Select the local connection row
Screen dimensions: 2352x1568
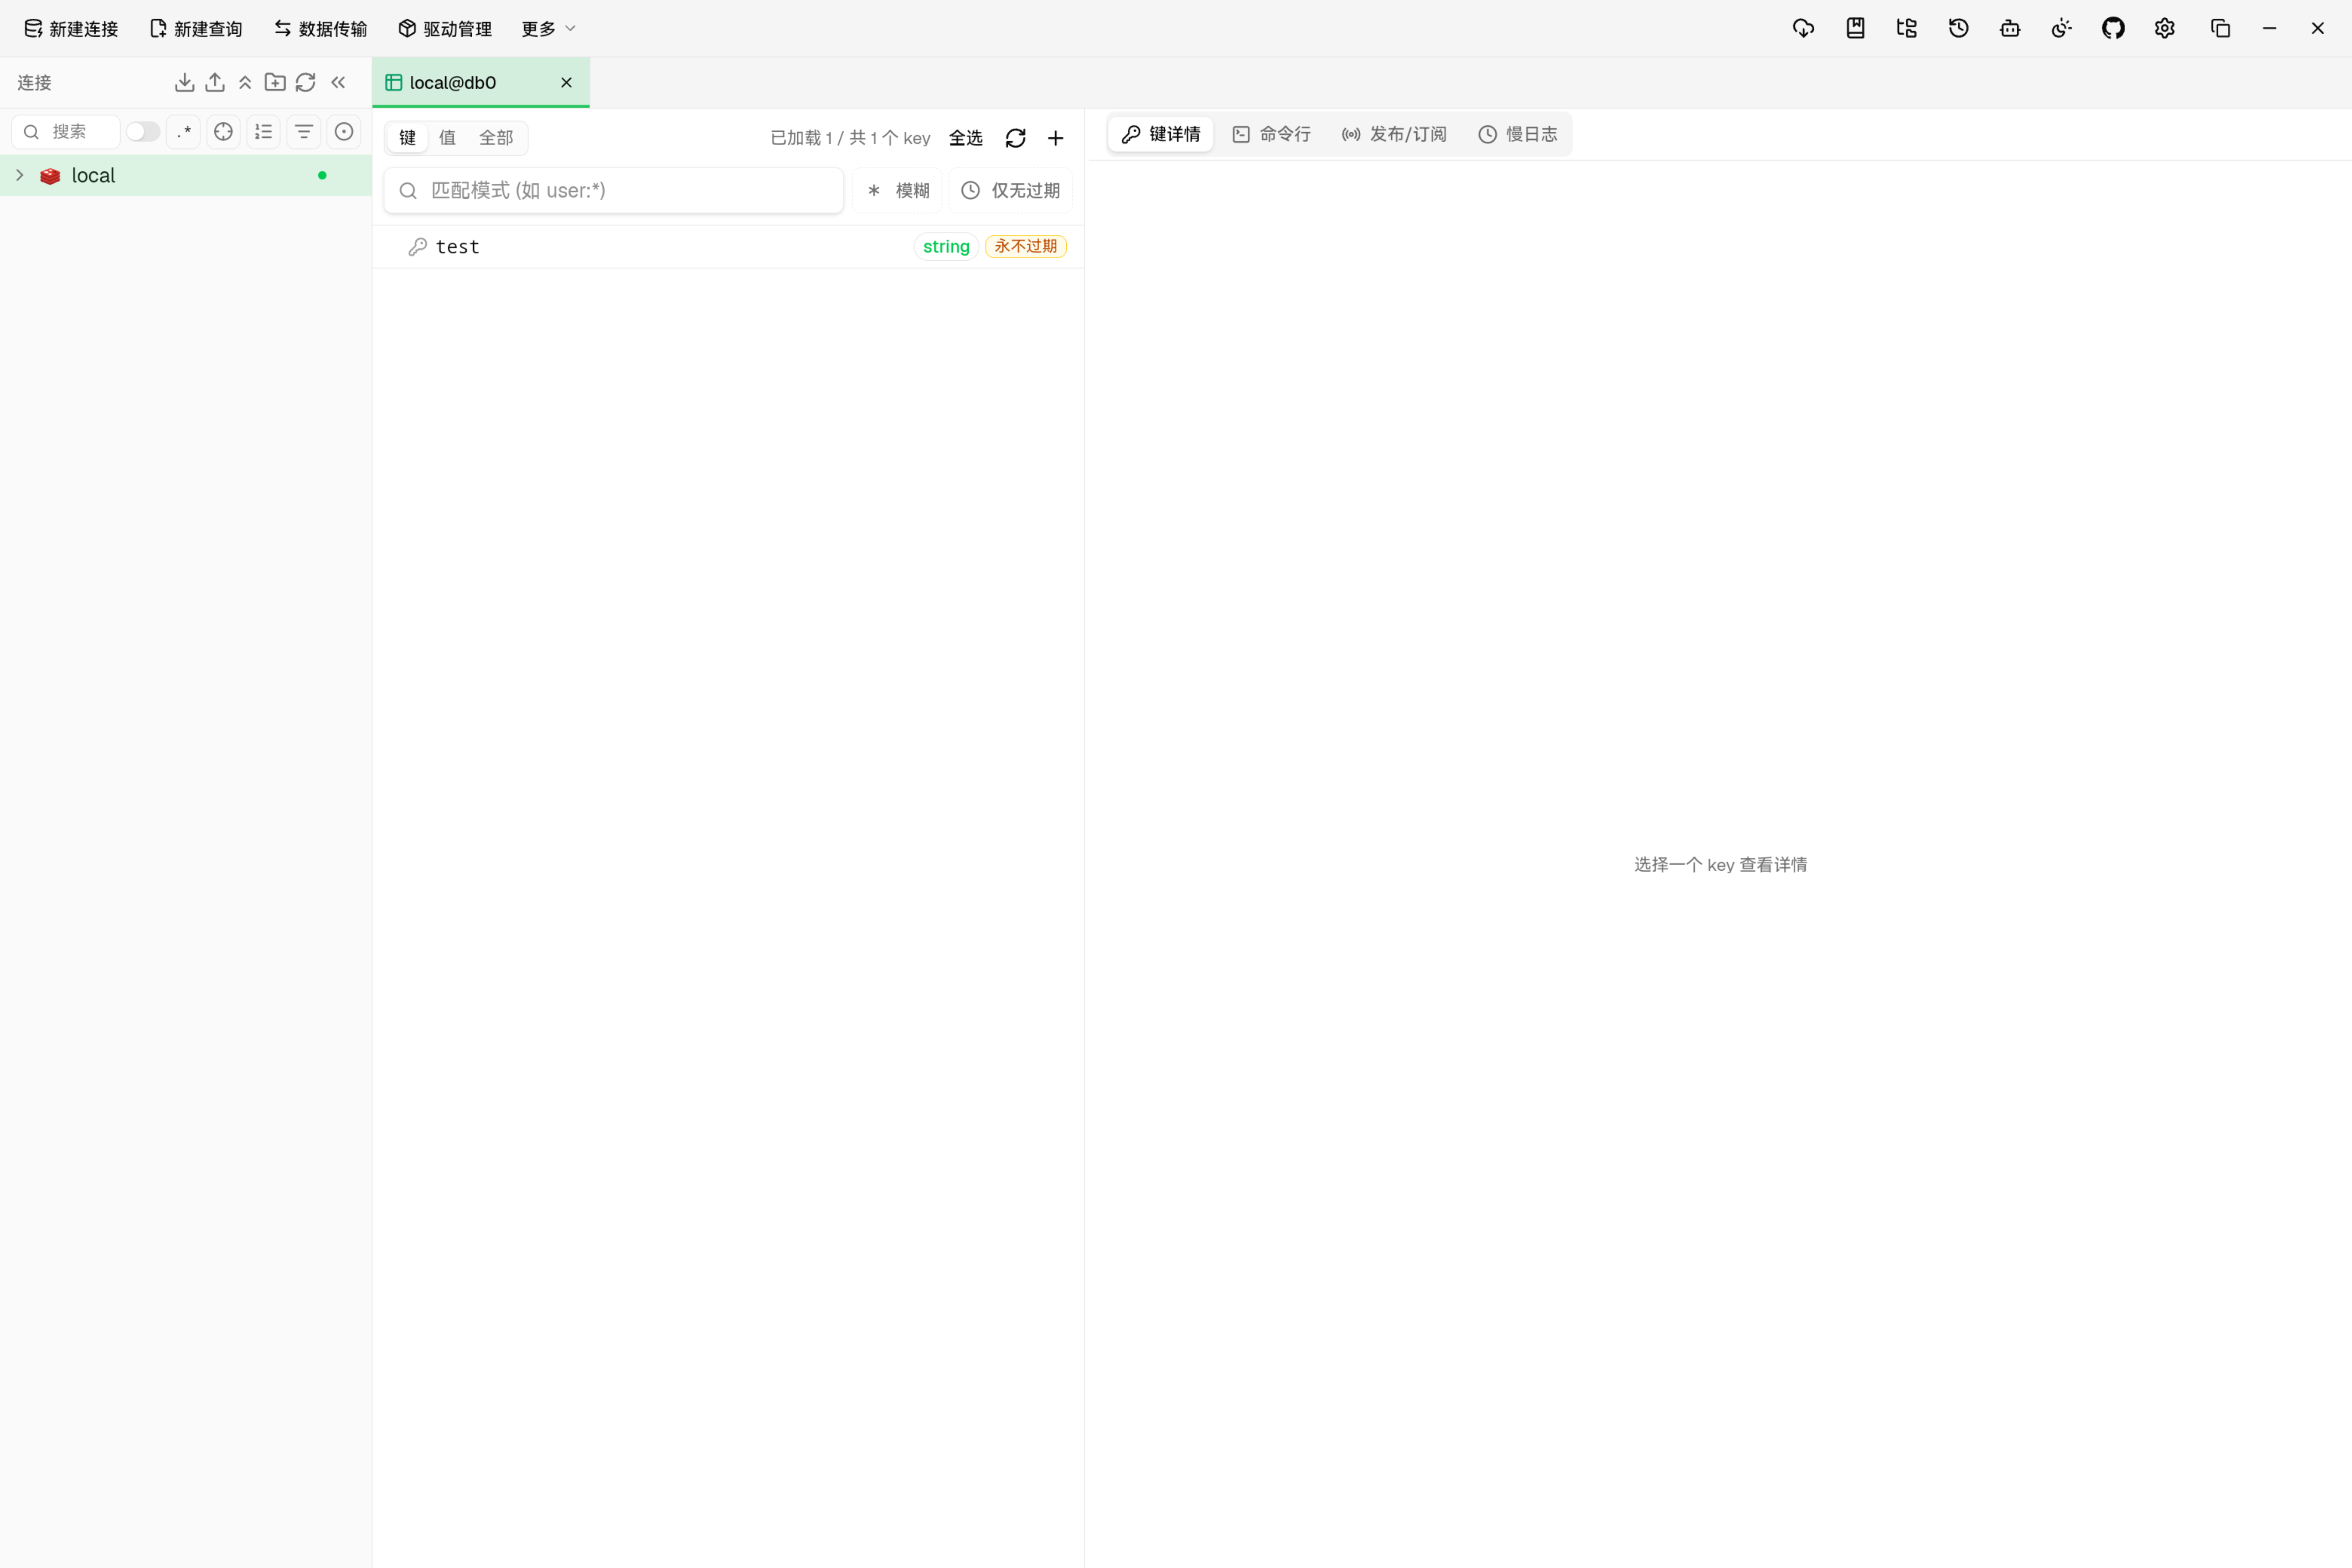(186, 175)
